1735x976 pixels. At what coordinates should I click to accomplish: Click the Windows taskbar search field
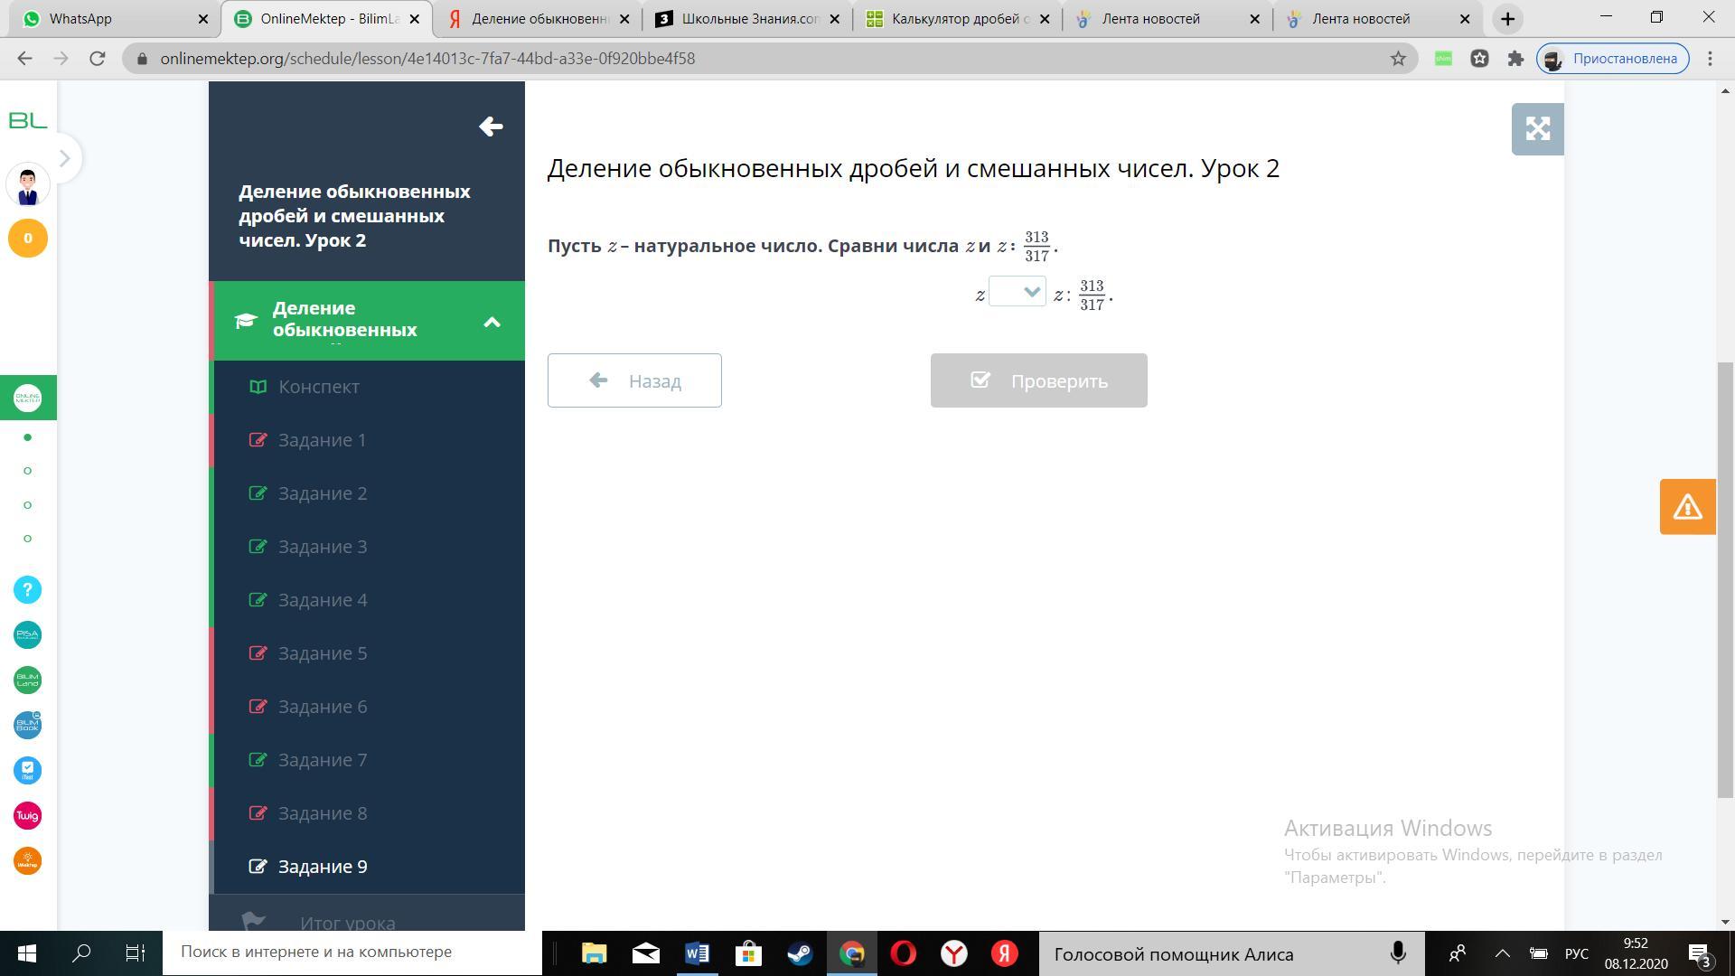tap(352, 952)
